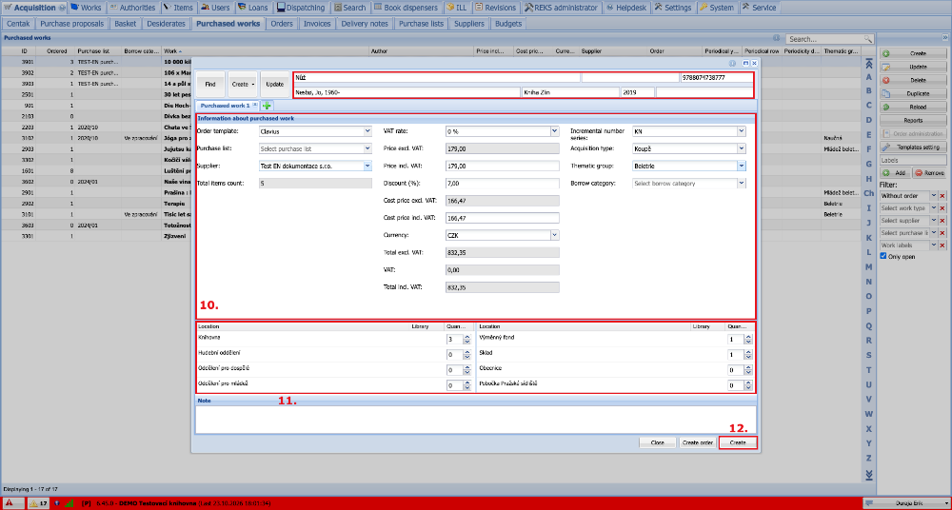Click the Price incl. VAT input field

[502, 166]
